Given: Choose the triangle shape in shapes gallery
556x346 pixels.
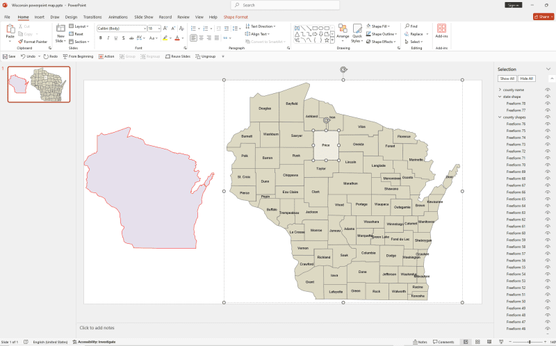Looking at the screenshot, I should (297, 34).
